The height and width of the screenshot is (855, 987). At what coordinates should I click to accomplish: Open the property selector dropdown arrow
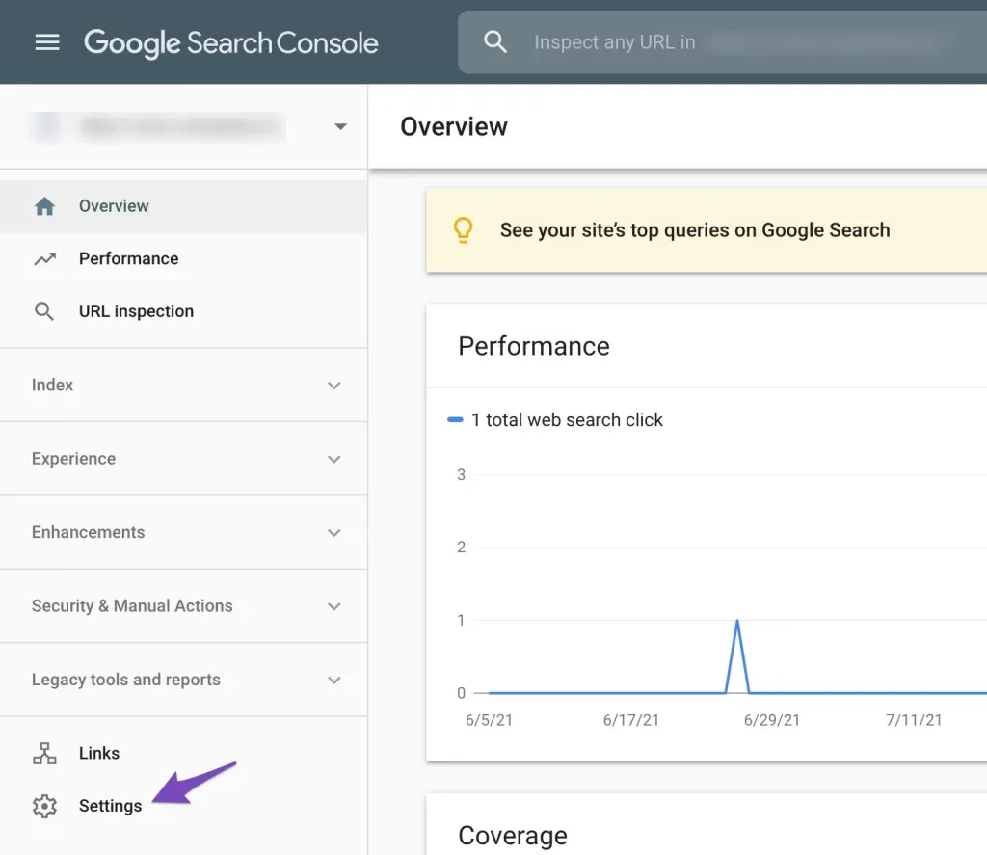pos(340,126)
